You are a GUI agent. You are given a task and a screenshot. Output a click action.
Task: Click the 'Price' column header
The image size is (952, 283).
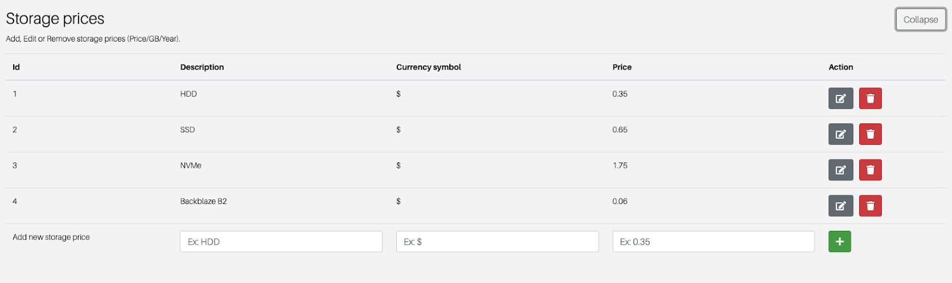pyautogui.click(x=622, y=67)
